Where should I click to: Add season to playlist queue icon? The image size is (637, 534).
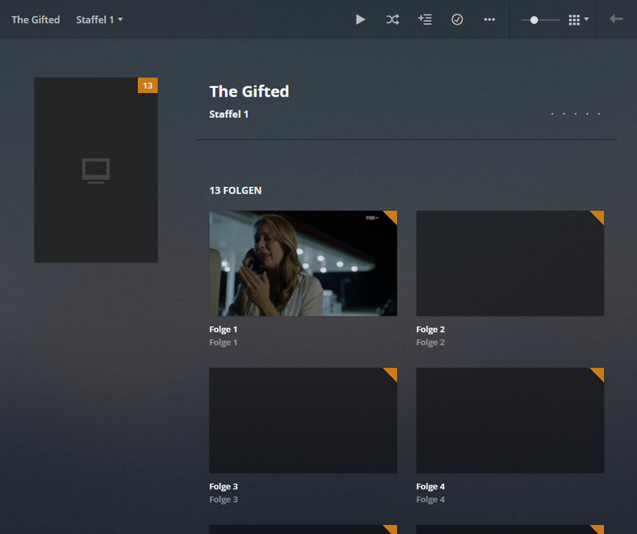(x=425, y=20)
